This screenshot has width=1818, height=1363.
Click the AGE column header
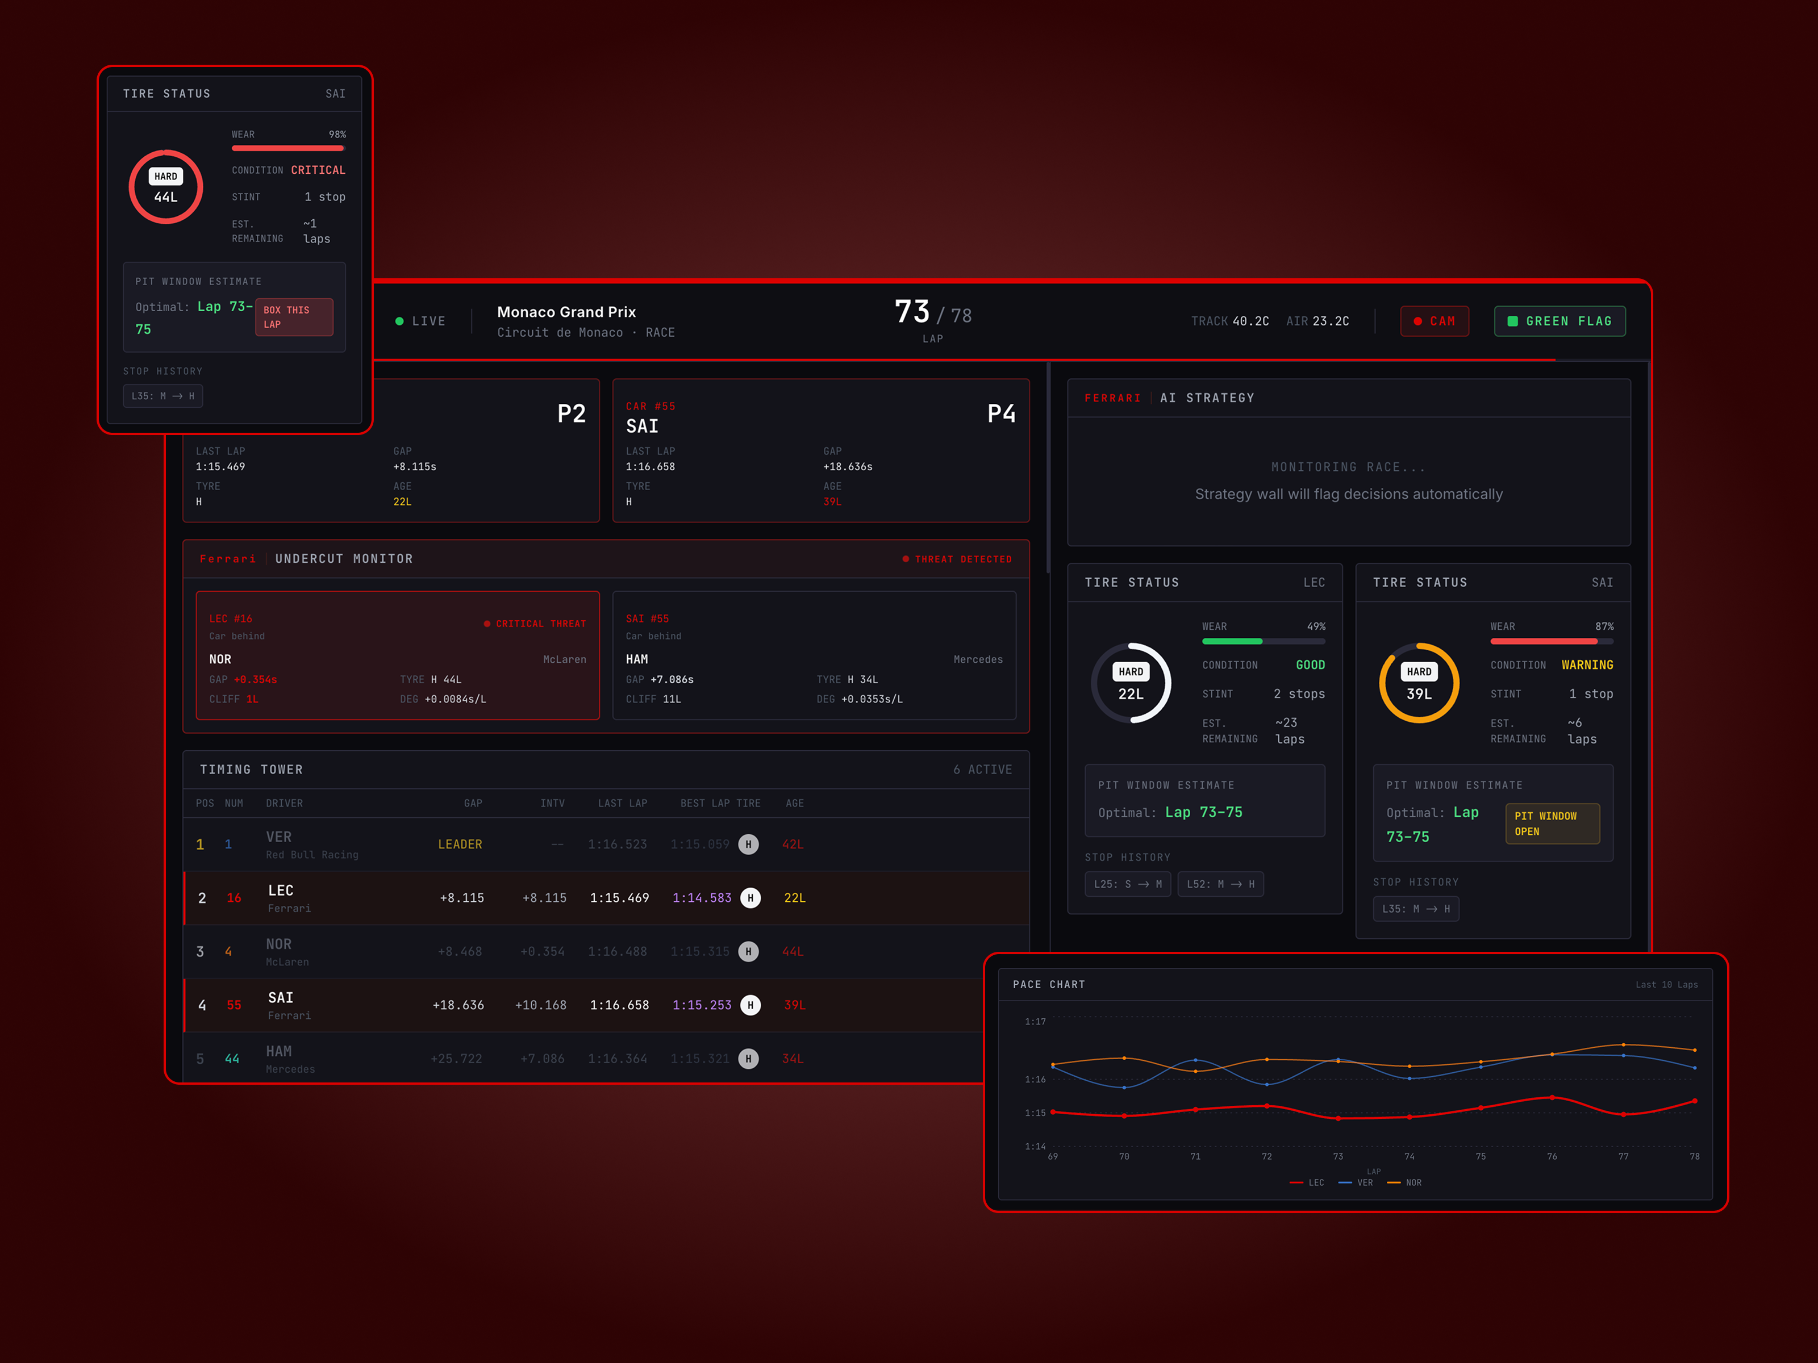tap(795, 802)
